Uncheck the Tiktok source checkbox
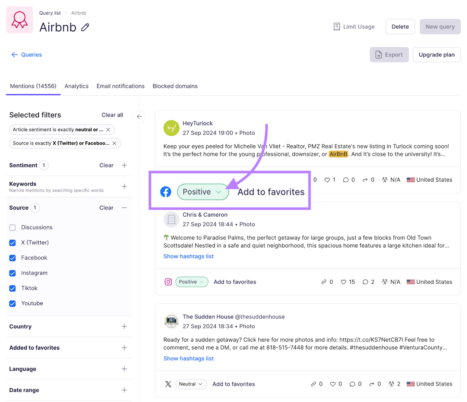Screen dimensions: 467x402 (12, 288)
